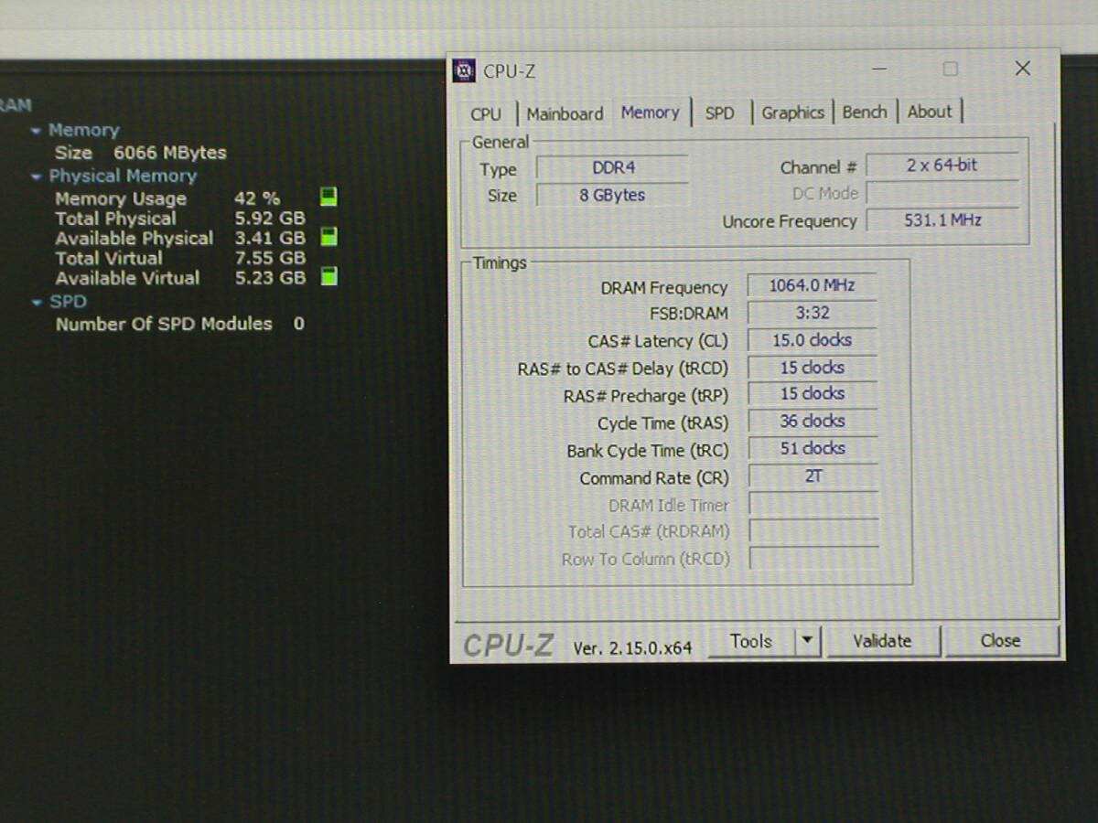Show the About tab
Image resolution: width=1098 pixels, height=823 pixels.
930,111
